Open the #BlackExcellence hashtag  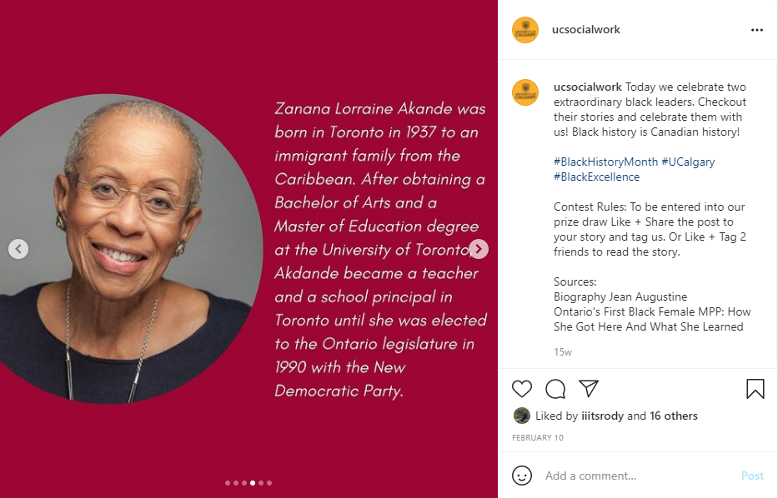click(x=597, y=177)
